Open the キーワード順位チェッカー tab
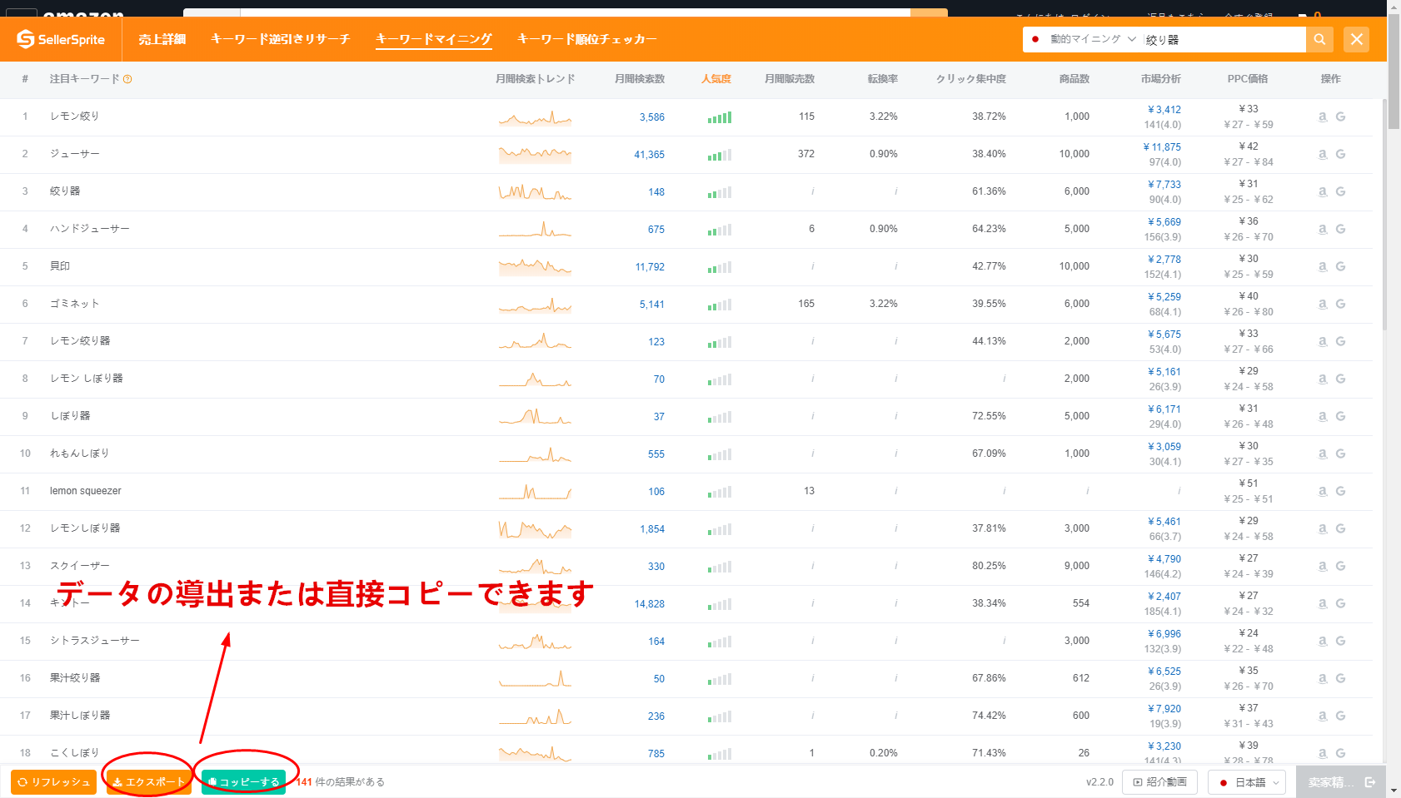 point(586,39)
